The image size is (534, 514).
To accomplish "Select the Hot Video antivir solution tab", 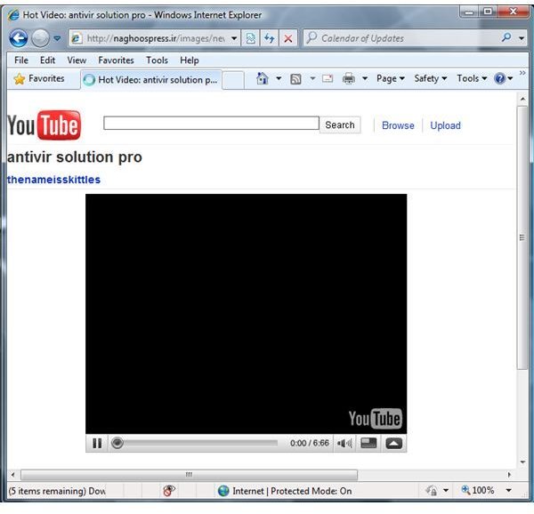I will pyautogui.click(x=151, y=80).
